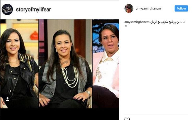Screen dimensions: 193x120
Task: Click the smiley emoji below the caption
Action: pyautogui.click(x=126, y=26)
